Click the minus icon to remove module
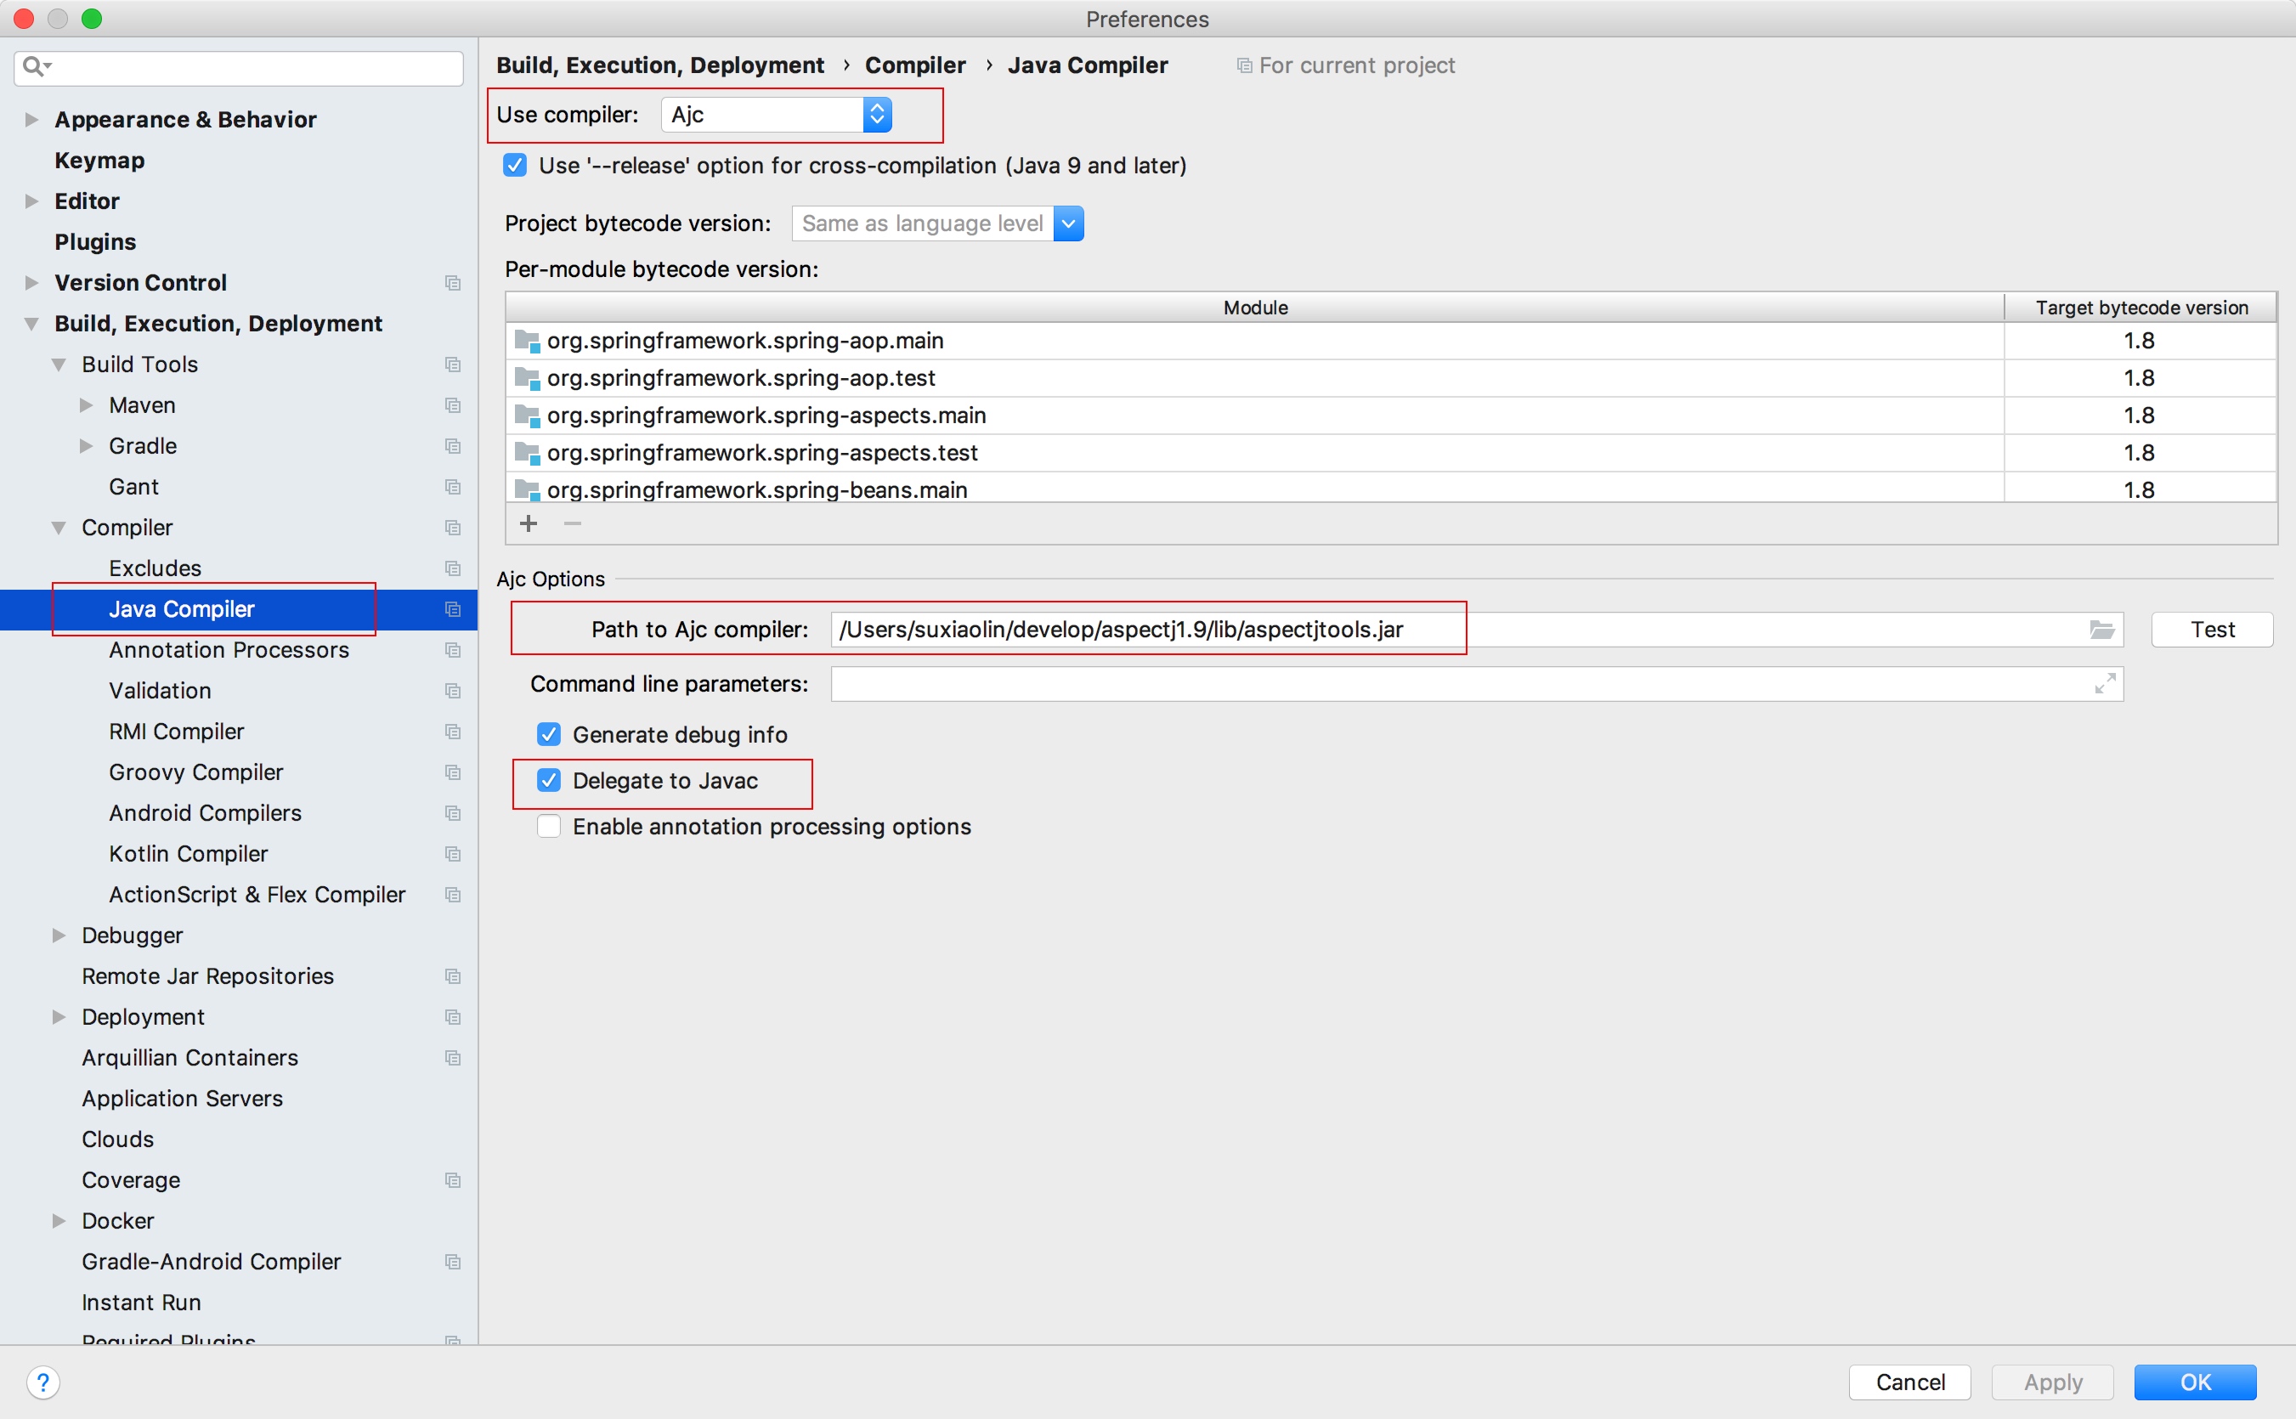Image resolution: width=2296 pixels, height=1419 pixels. pos(573,523)
